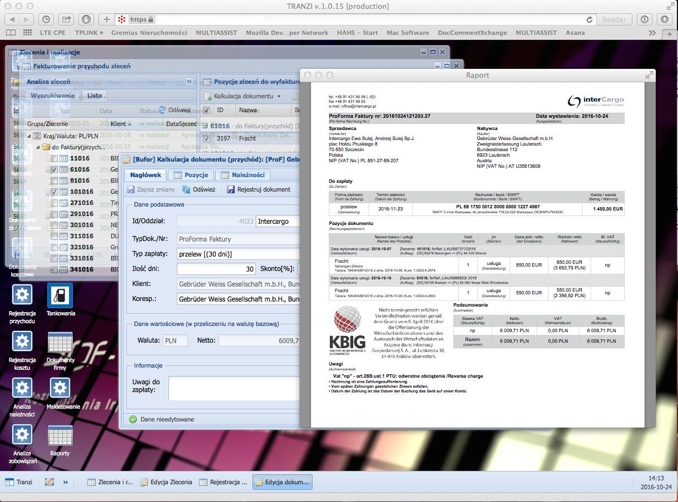Viewport: 678px width, 502px height.
Task: Click the browser Reader button
Action: 614,19
